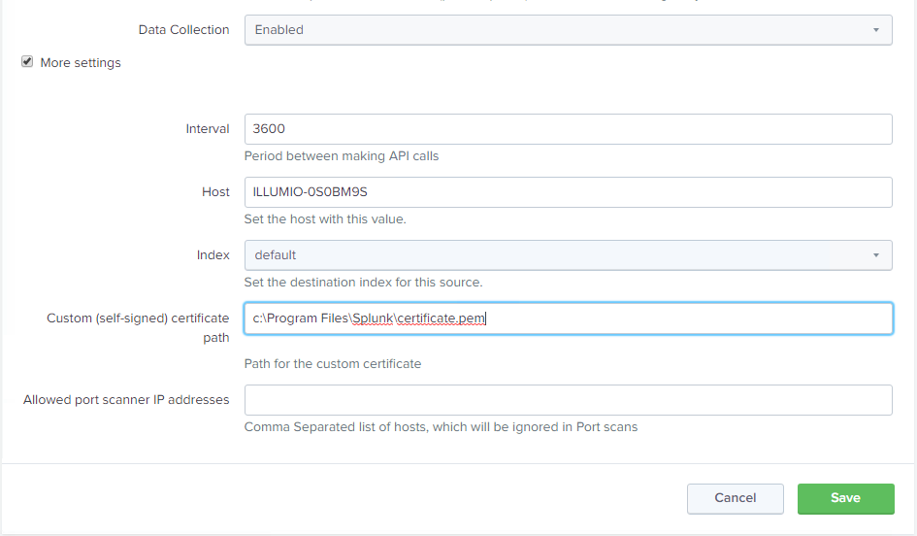Open the Data Collection dropdown
Image resolution: width=917 pixels, height=536 pixels.
pyautogui.click(x=568, y=30)
